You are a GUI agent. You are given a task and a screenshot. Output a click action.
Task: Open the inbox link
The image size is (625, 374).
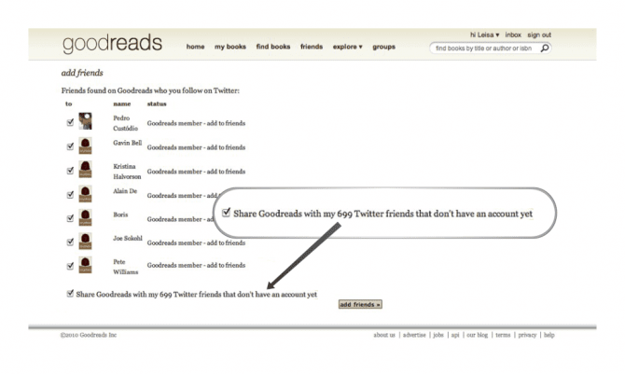tap(513, 35)
